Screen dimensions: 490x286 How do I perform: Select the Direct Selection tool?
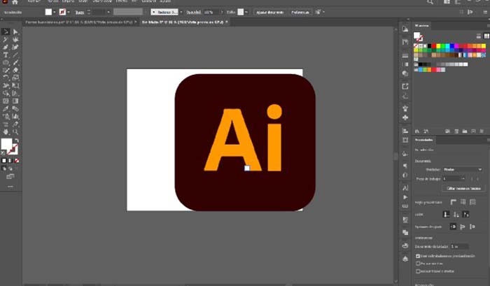[x=15, y=31]
